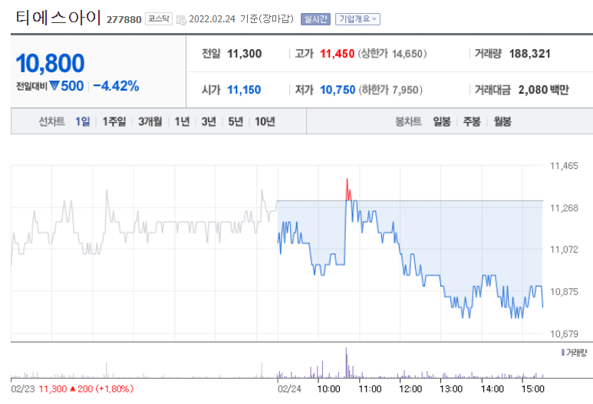Click opening price value 11,150
Viewport: 593px width, 404px height.
click(244, 90)
